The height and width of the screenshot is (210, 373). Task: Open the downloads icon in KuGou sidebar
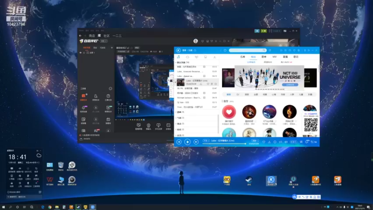tap(214, 57)
